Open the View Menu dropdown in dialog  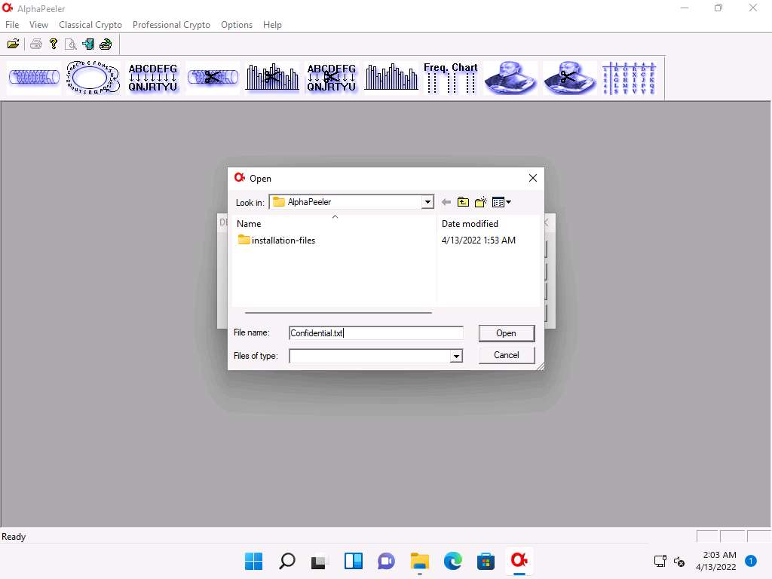click(501, 202)
